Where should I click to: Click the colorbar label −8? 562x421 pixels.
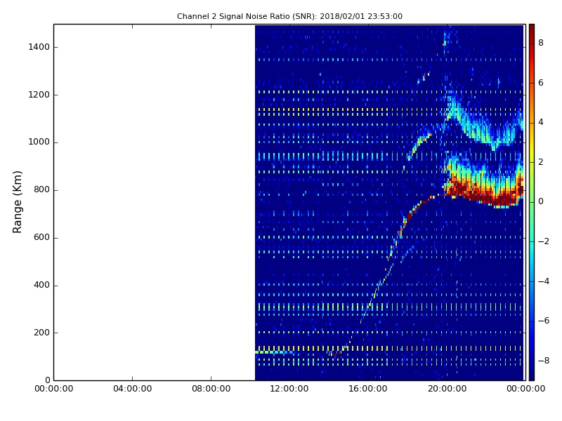(x=544, y=361)
